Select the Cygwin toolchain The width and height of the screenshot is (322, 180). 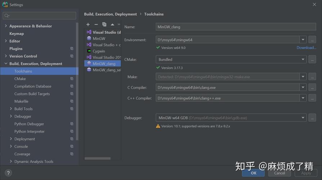pyautogui.click(x=103, y=51)
